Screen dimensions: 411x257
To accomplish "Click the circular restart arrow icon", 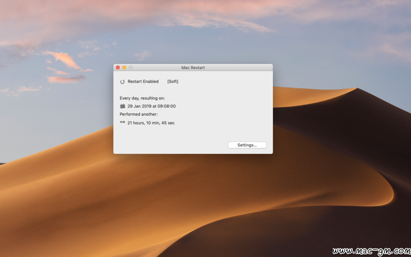I will click(x=122, y=82).
